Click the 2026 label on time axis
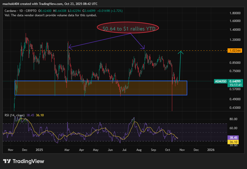This screenshot has height=169, width=247. point(211,150)
